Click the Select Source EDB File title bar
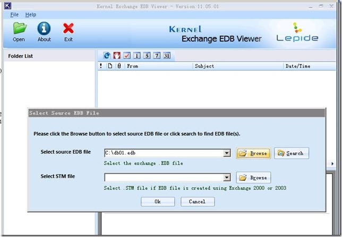The width and height of the screenshot is (342, 237). tap(177, 113)
